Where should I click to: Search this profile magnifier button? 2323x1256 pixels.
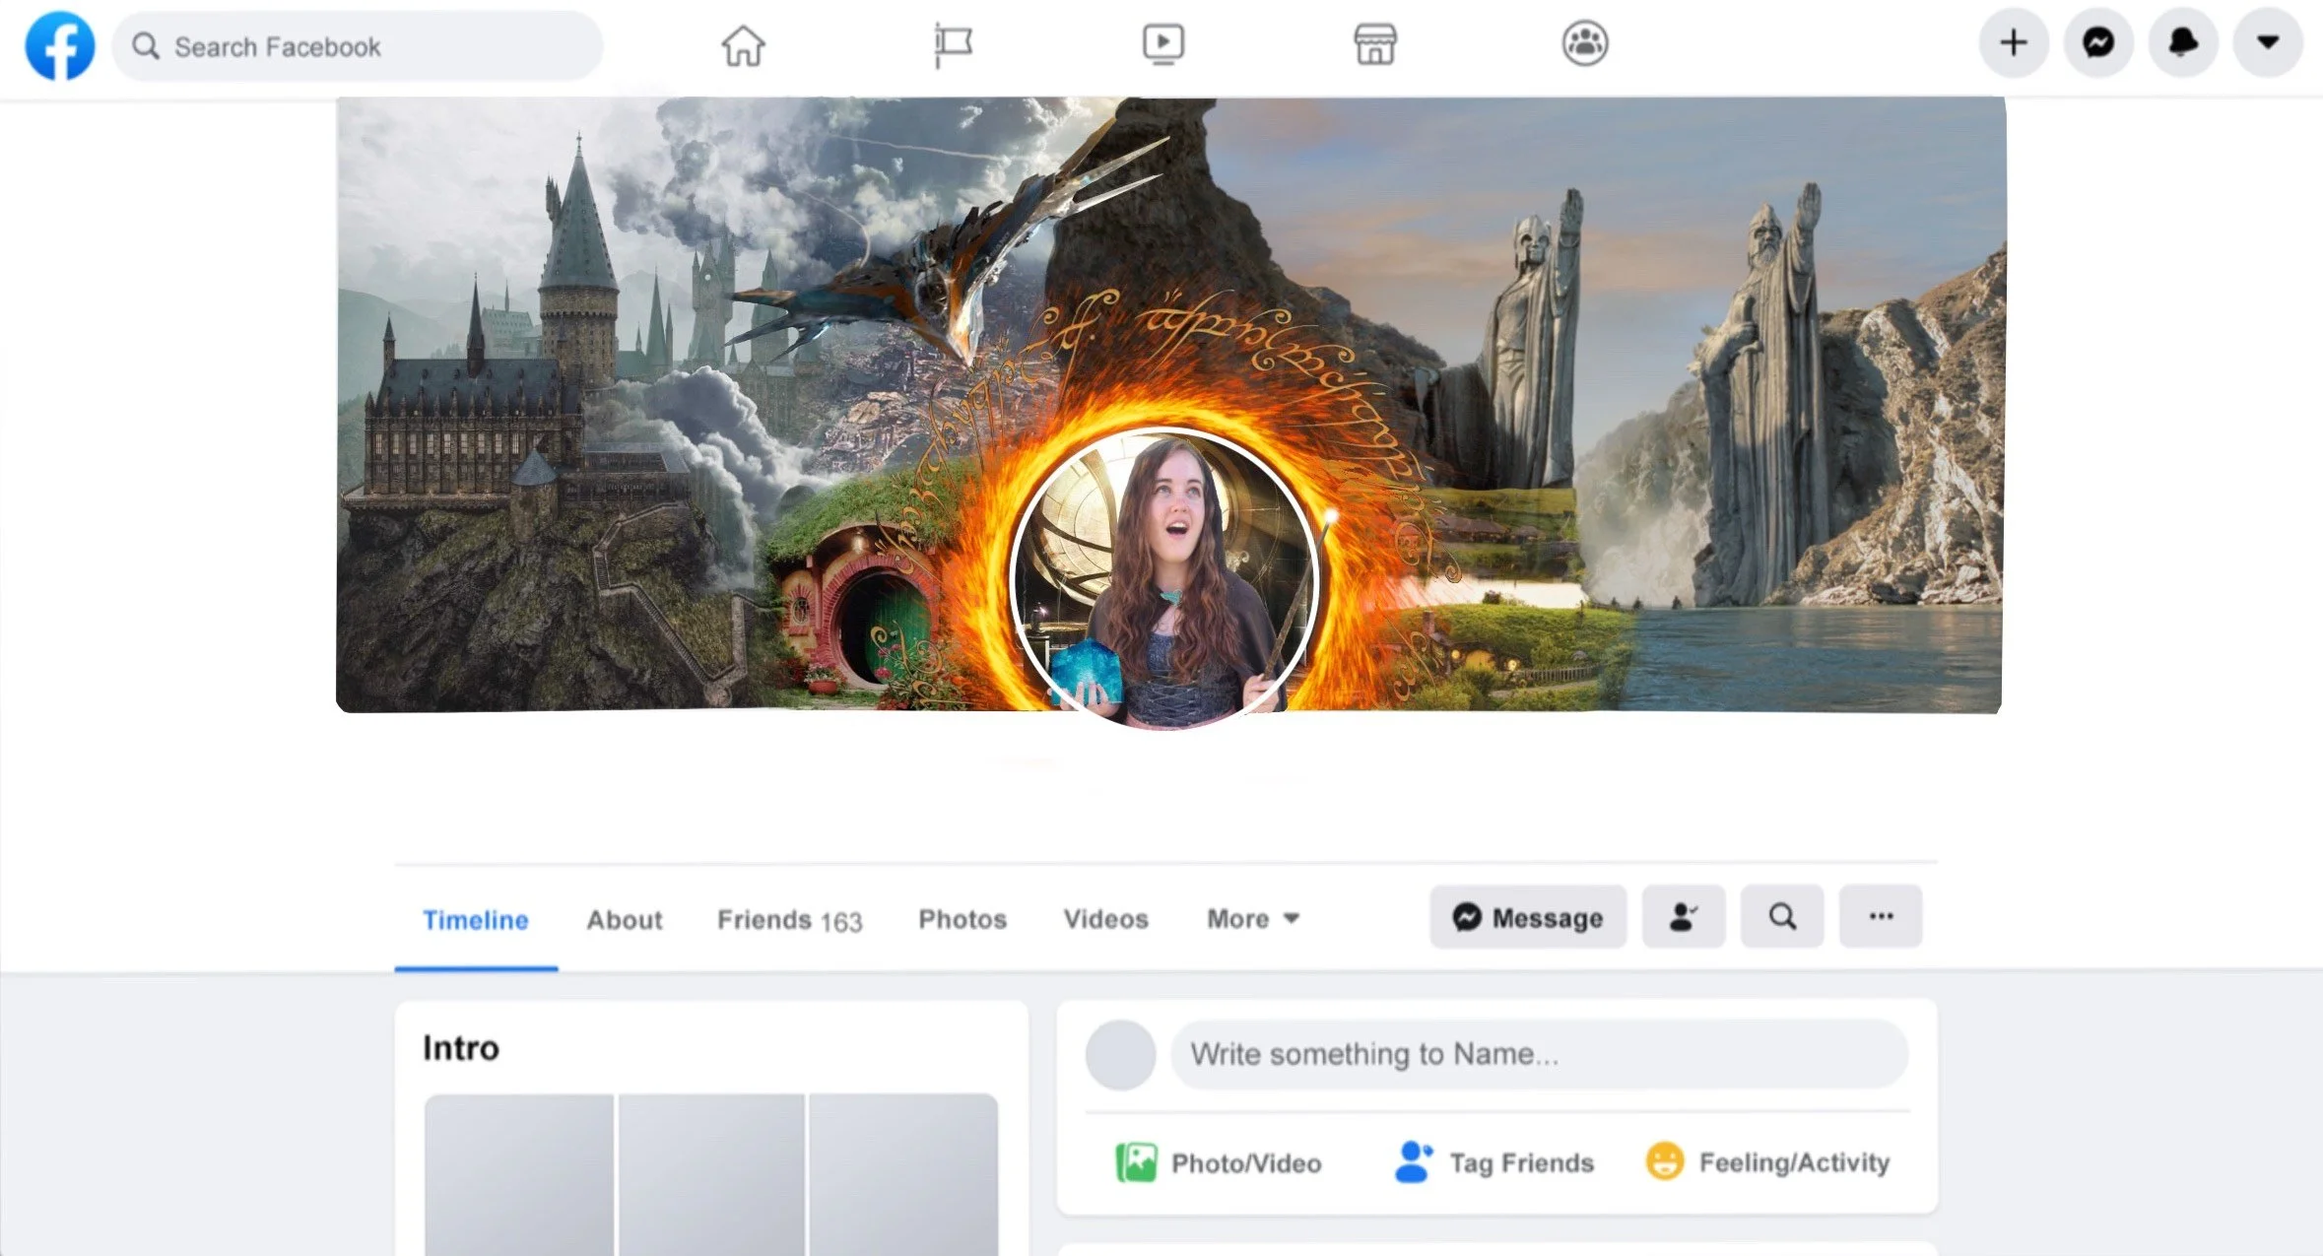click(1782, 917)
